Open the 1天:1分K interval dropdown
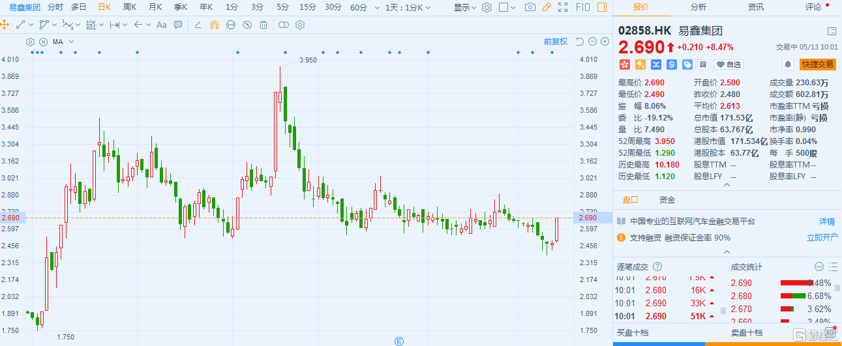Viewport: 842px width, 346px height. pos(408,7)
